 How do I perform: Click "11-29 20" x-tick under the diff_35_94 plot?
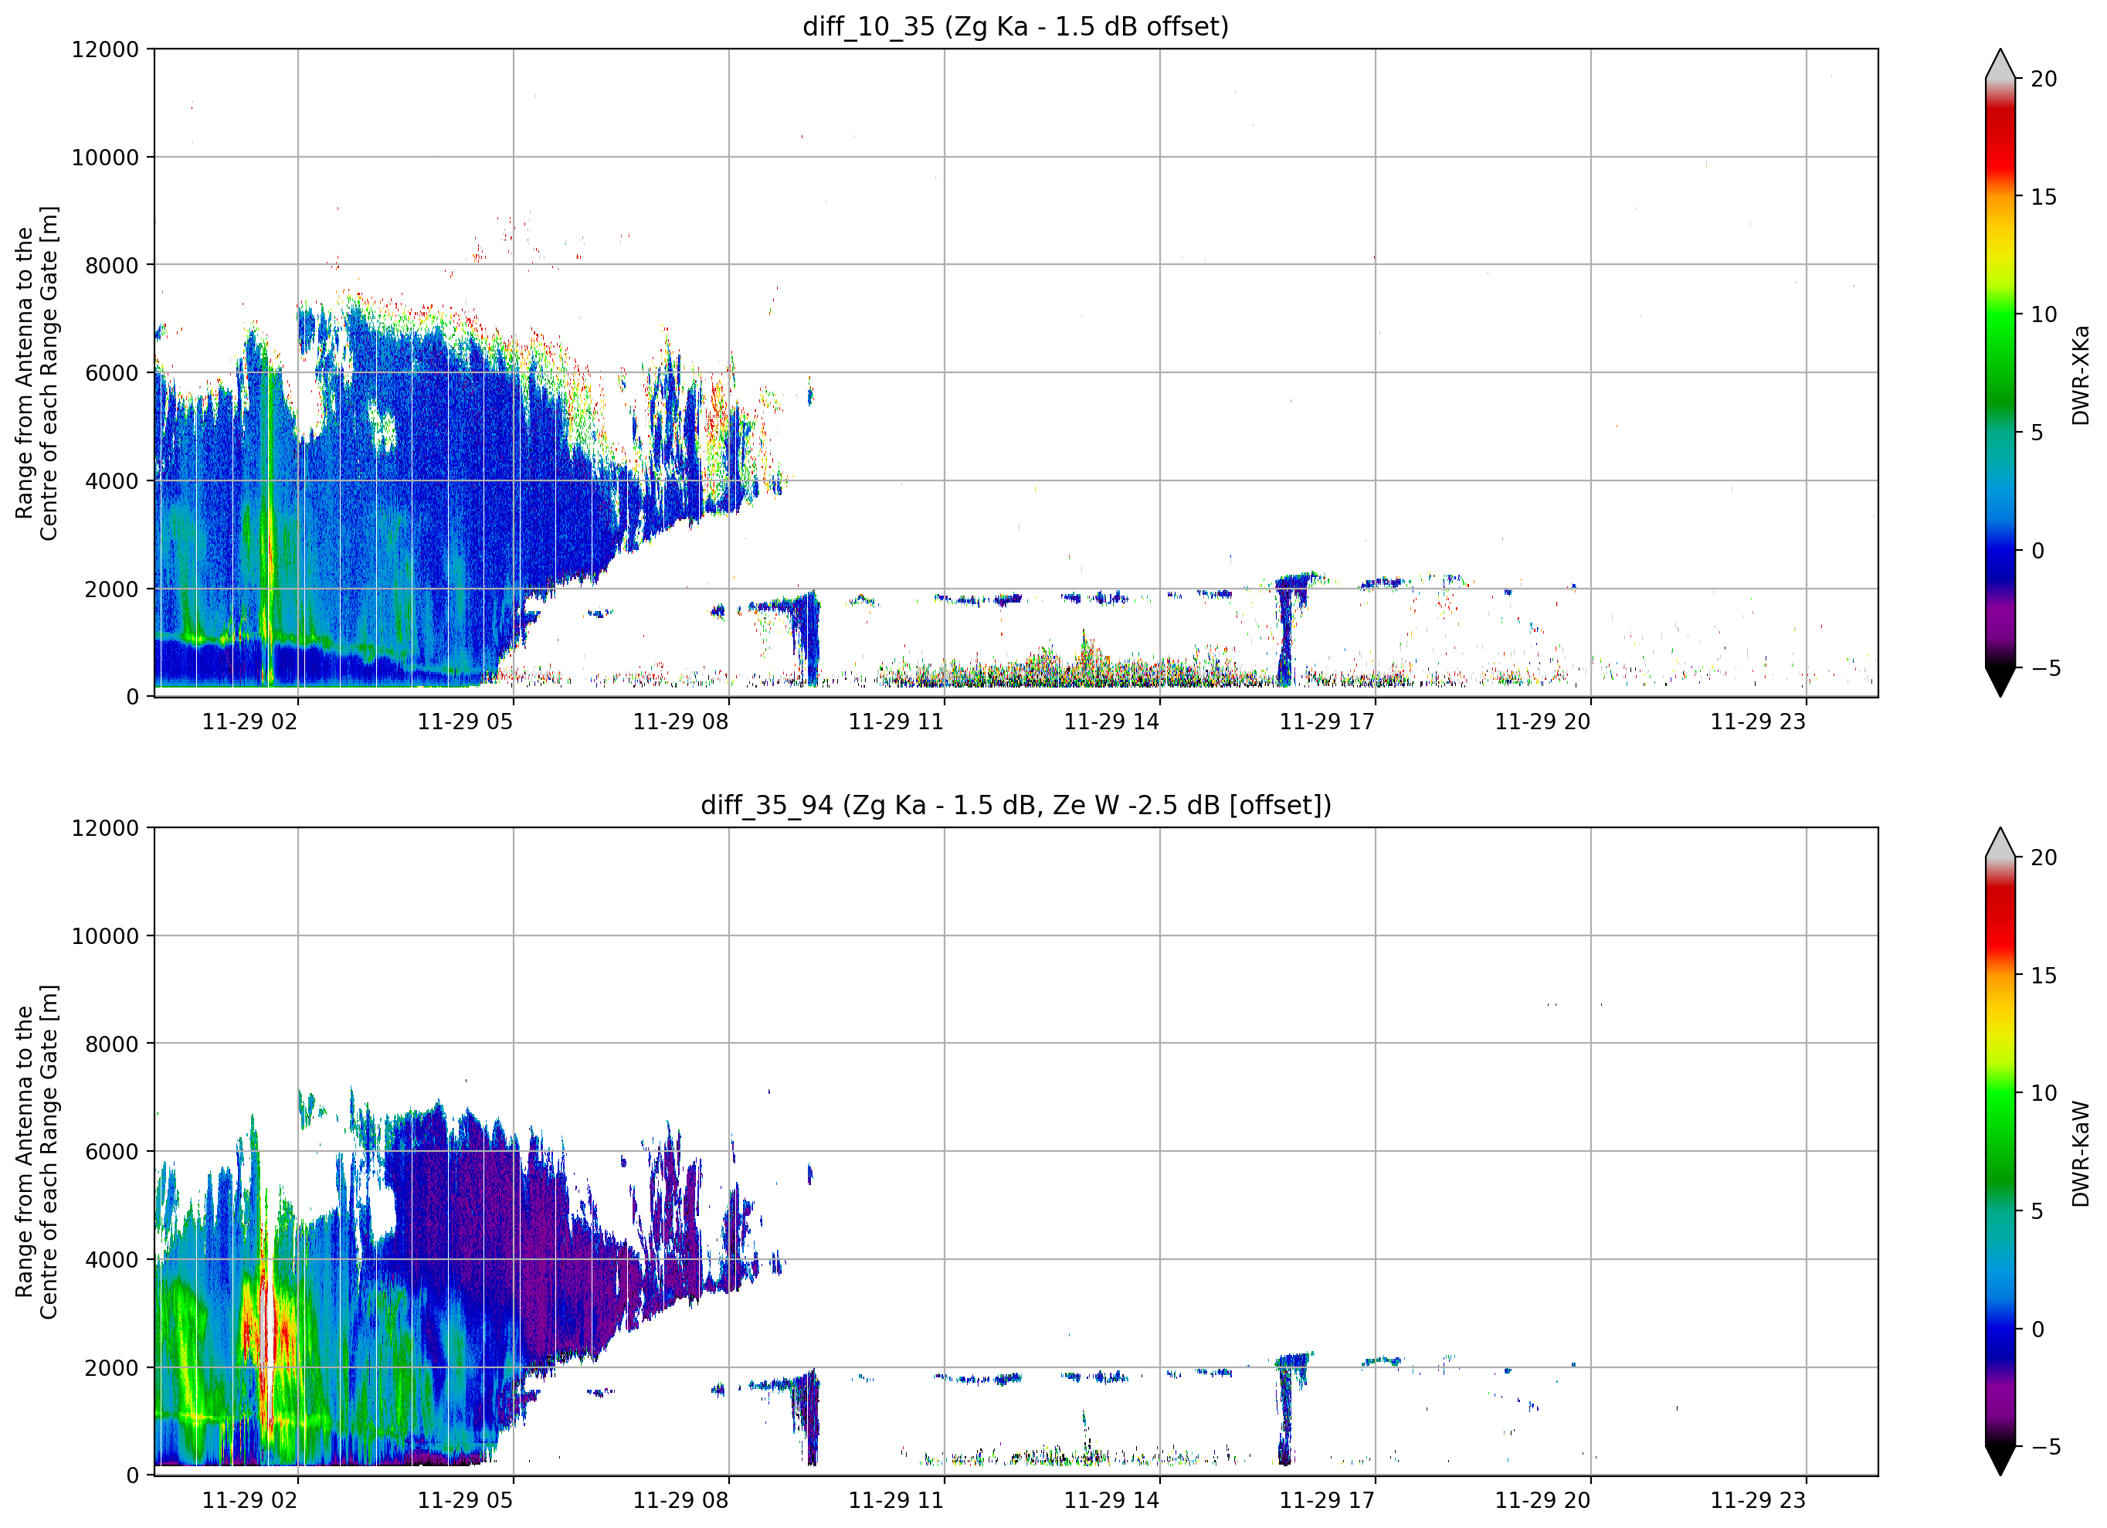(x=1543, y=1500)
